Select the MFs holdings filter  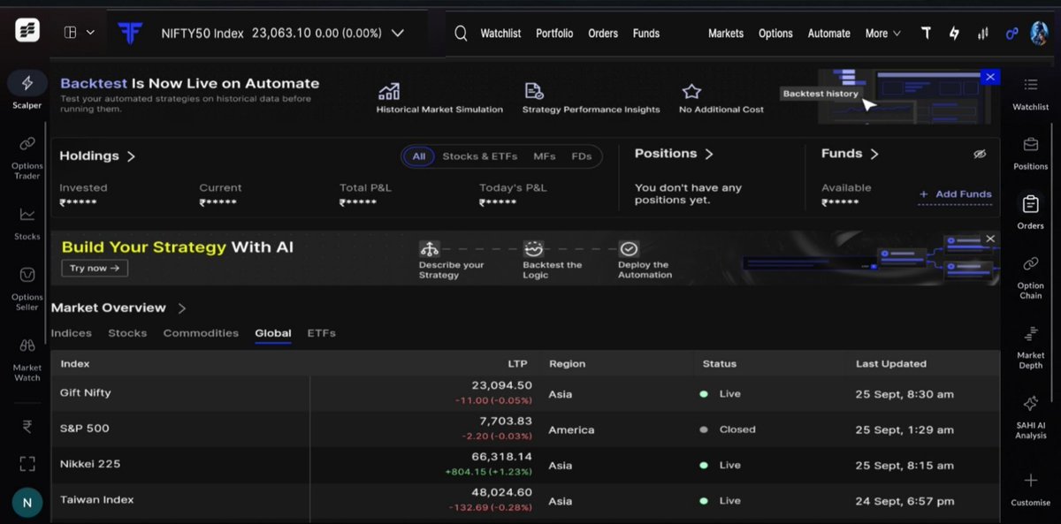tap(545, 156)
